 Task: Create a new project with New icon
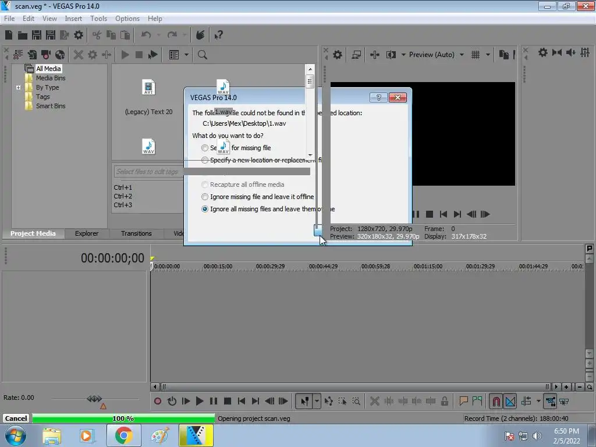click(9, 35)
